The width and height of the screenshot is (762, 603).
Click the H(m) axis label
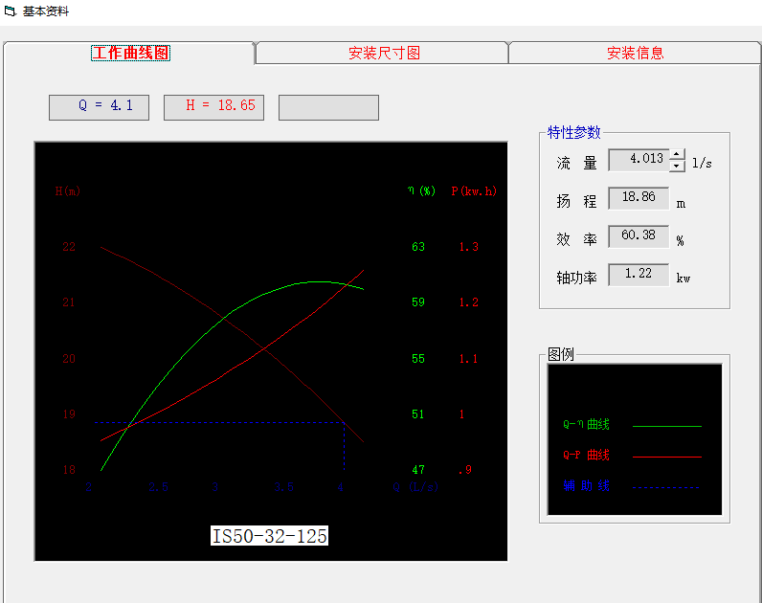[68, 191]
